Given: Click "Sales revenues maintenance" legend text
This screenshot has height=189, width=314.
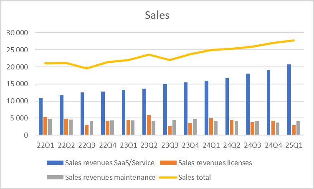Looking at the screenshot, I should tap(110, 177).
